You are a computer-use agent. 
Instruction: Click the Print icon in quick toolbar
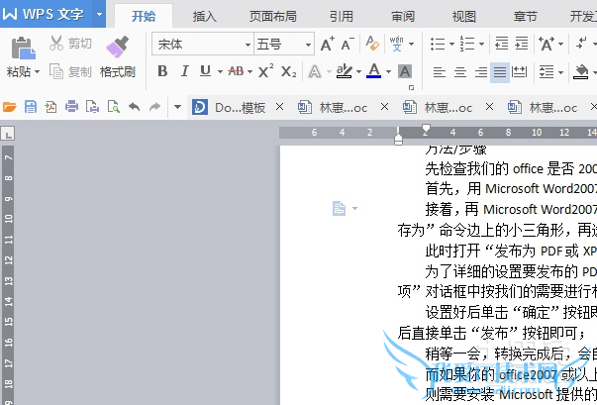[71, 107]
